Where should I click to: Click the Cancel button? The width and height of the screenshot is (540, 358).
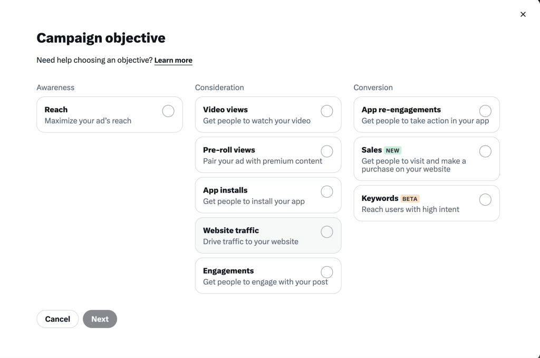pyautogui.click(x=57, y=319)
